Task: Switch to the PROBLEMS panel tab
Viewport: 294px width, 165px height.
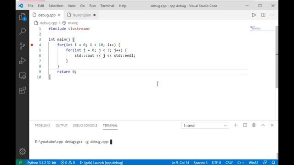Action: [42, 126]
